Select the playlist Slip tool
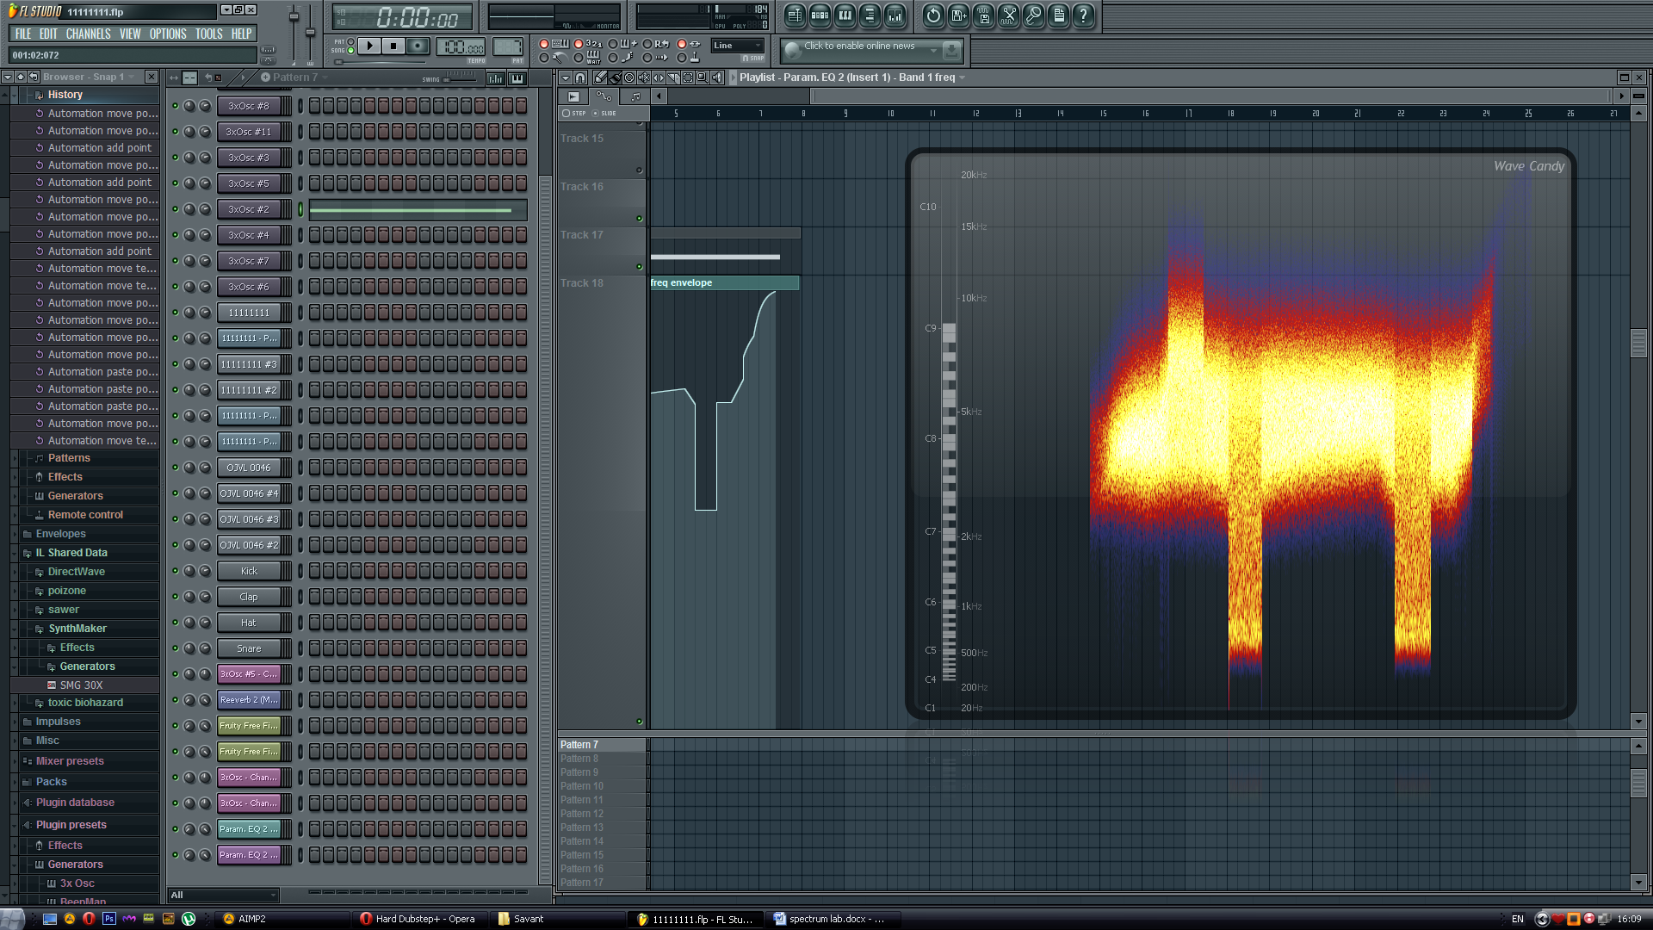Screen dimensions: 1653x930 point(659,77)
